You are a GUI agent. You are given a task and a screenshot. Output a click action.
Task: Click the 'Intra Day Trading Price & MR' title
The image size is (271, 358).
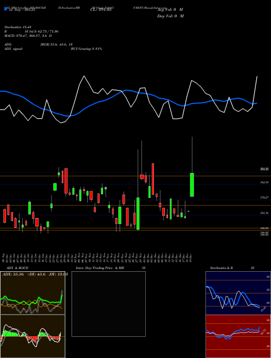coord(100,268)
